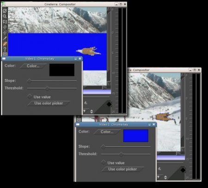Select the Adjust camera tool
The width and height of the screenshot is (208, 188).
5,27
